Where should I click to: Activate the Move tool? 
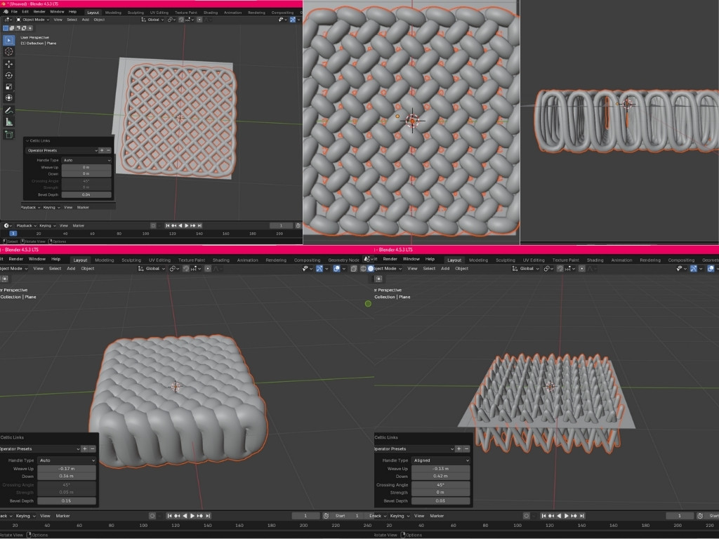(9, 64)
